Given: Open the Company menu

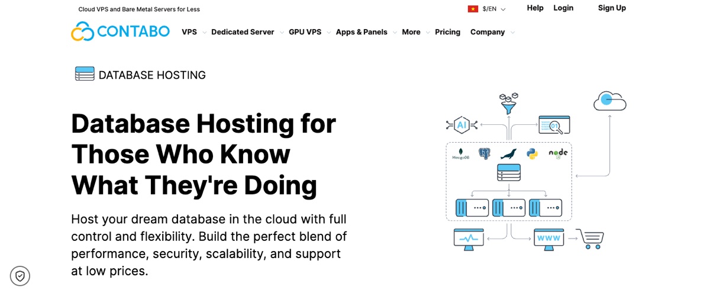Looking at the screenshot, I should click(x=488, y=32).
